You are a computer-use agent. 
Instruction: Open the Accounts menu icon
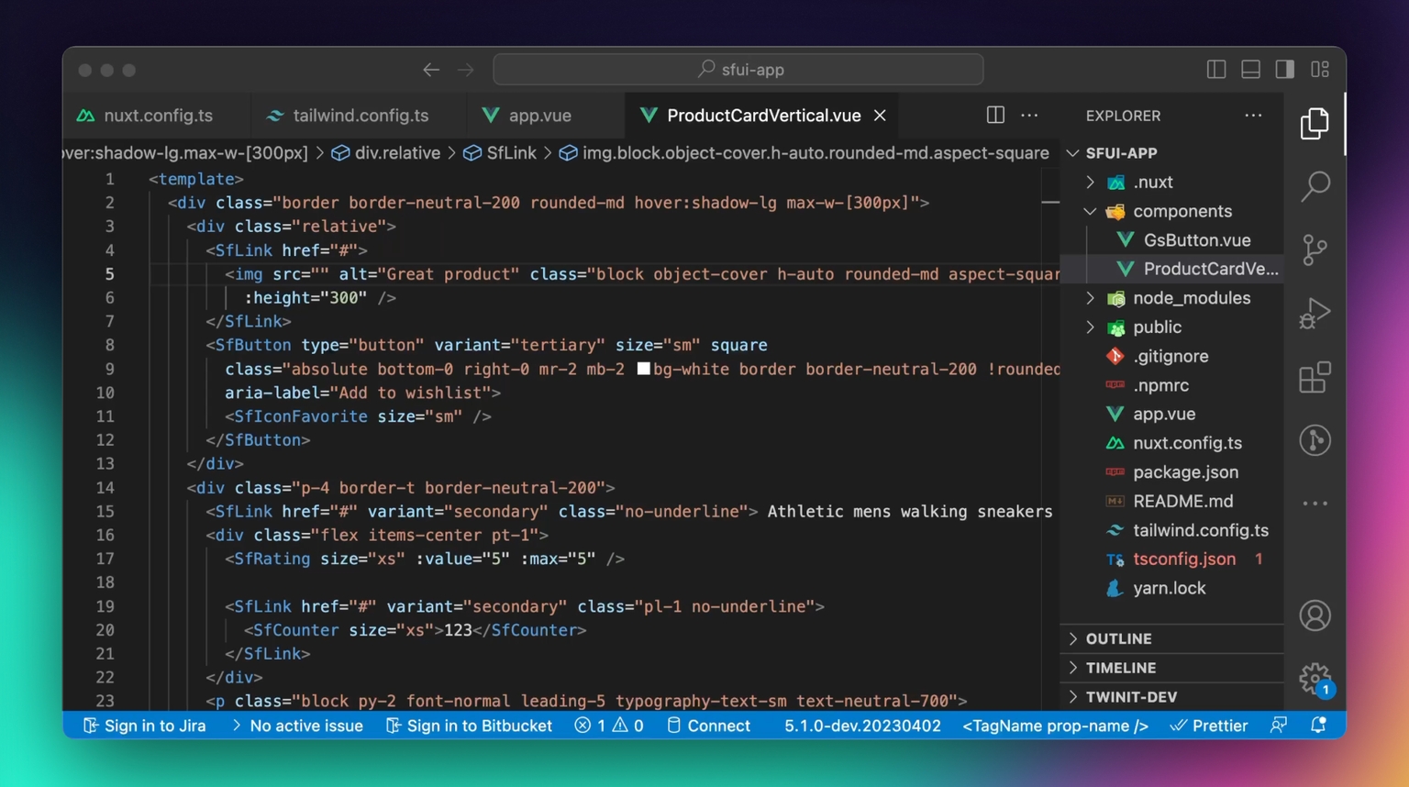click(1315, 615)
